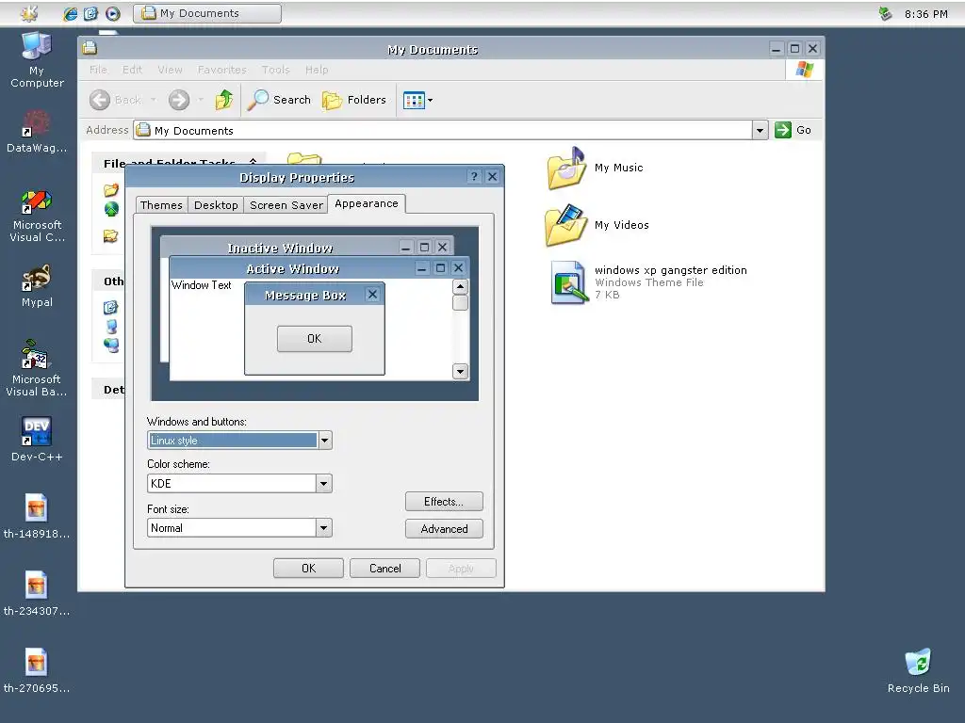This screenshot has height=723, width=965.
Task: Switch to the Desktop tab
Action: tap(216, 205)
